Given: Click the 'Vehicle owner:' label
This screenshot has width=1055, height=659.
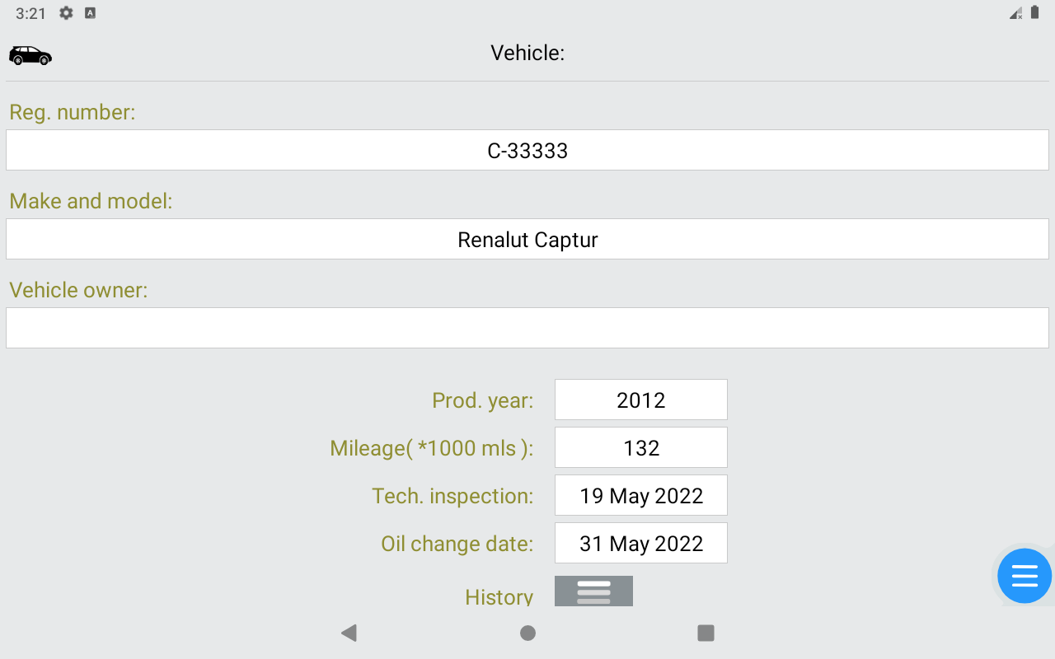Looking at the screenshot, I should pyautogui.click(x=79, y=290).
